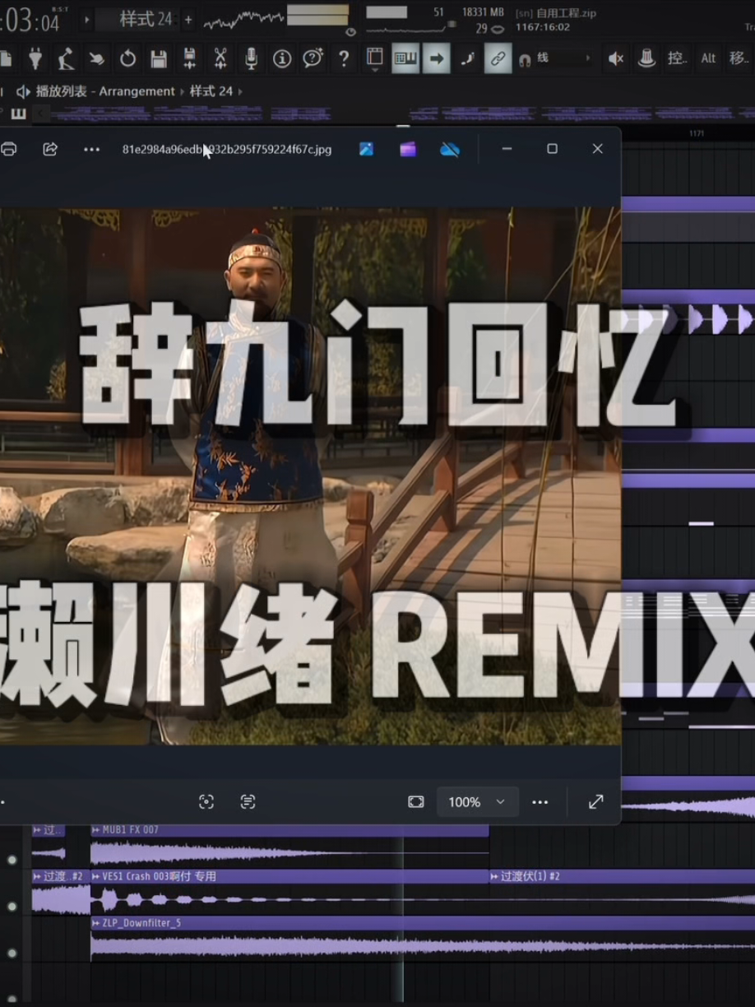Save the project with the floppy disk icon
Viewport: 755px width, 1007px height.
tap(159, 58)
